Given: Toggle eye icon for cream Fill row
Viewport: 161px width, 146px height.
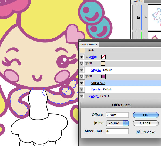Looking at the screenshot, I should [x=82, y=64].
